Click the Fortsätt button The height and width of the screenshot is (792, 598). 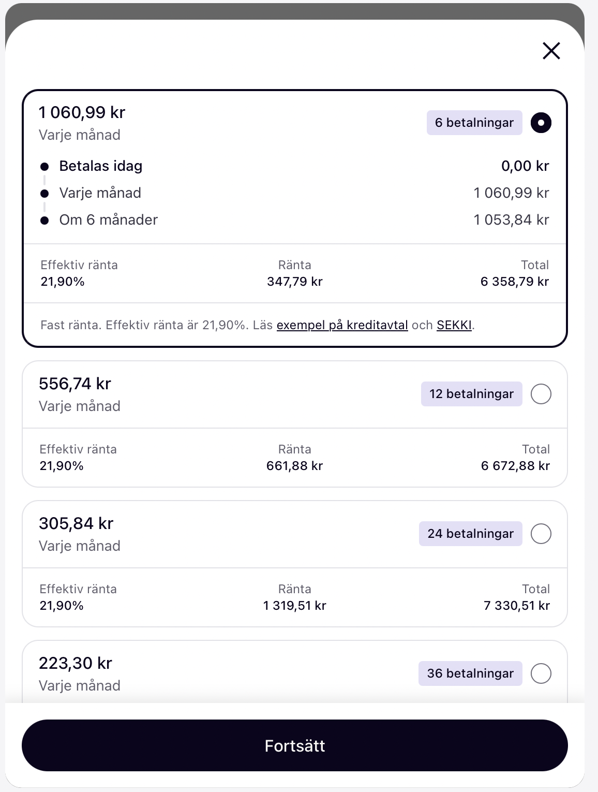click(x=295, y=745)
